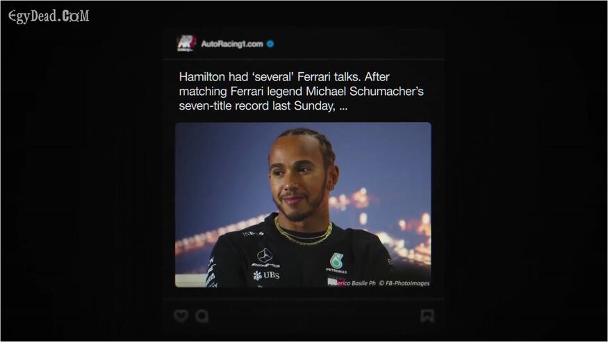Like the post with the heart icon
The image size is (608, 342).
click(x=181, y=316)
